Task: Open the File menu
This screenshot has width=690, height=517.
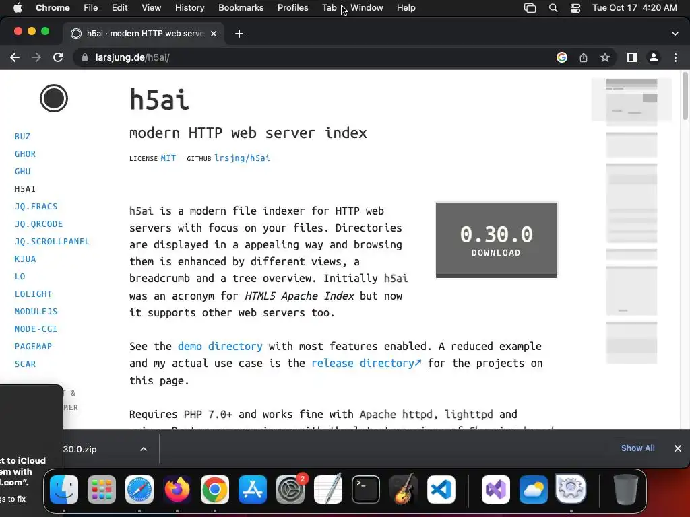Action: (x=91, y=8)
